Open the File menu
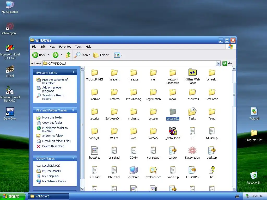The height and width of the screenshot is (200, 267). (34, 47)
